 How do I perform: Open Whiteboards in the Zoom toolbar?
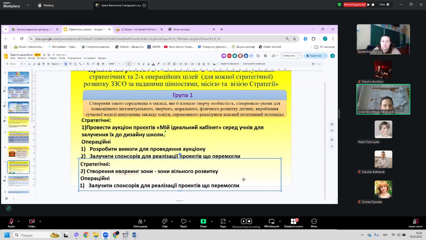[x=271, y=222]
